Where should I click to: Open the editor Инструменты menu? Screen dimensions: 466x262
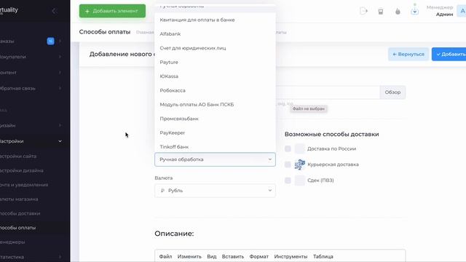click(x=291, y=256)
